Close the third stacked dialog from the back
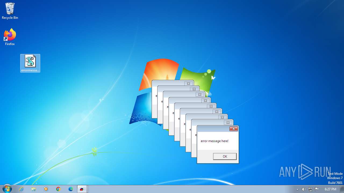344x193 pixels. click(x=200, y=95)
